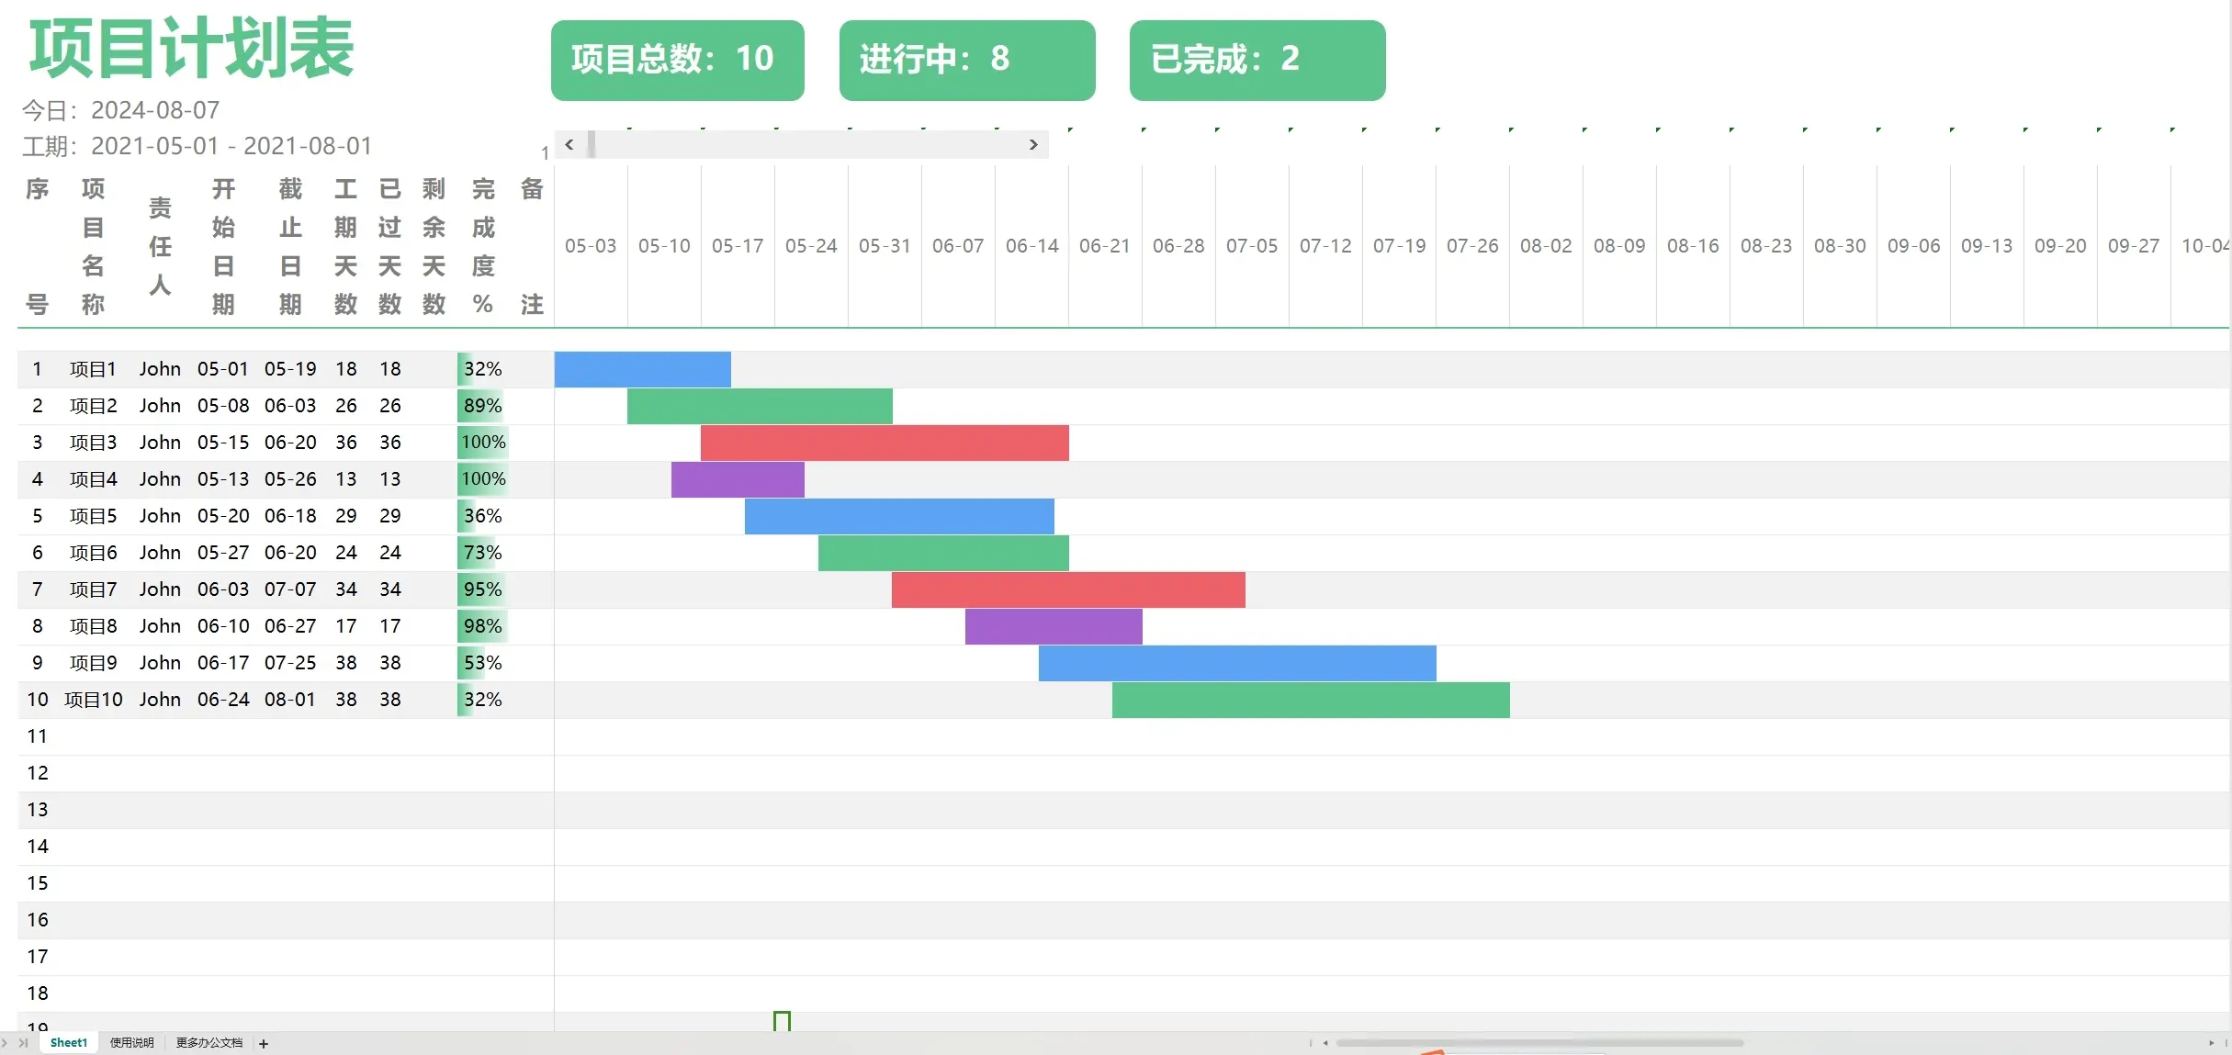Screen dimensions: 2232x1055
Task: Select the 89% completion cell for 项目2
Action: pyautogui.click(x=482, y=406)
